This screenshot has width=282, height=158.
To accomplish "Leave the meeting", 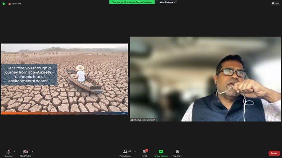I will pos(274,153).
